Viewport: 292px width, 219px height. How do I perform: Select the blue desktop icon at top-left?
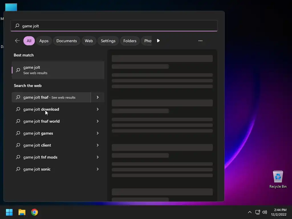click(x=11, y=7)
